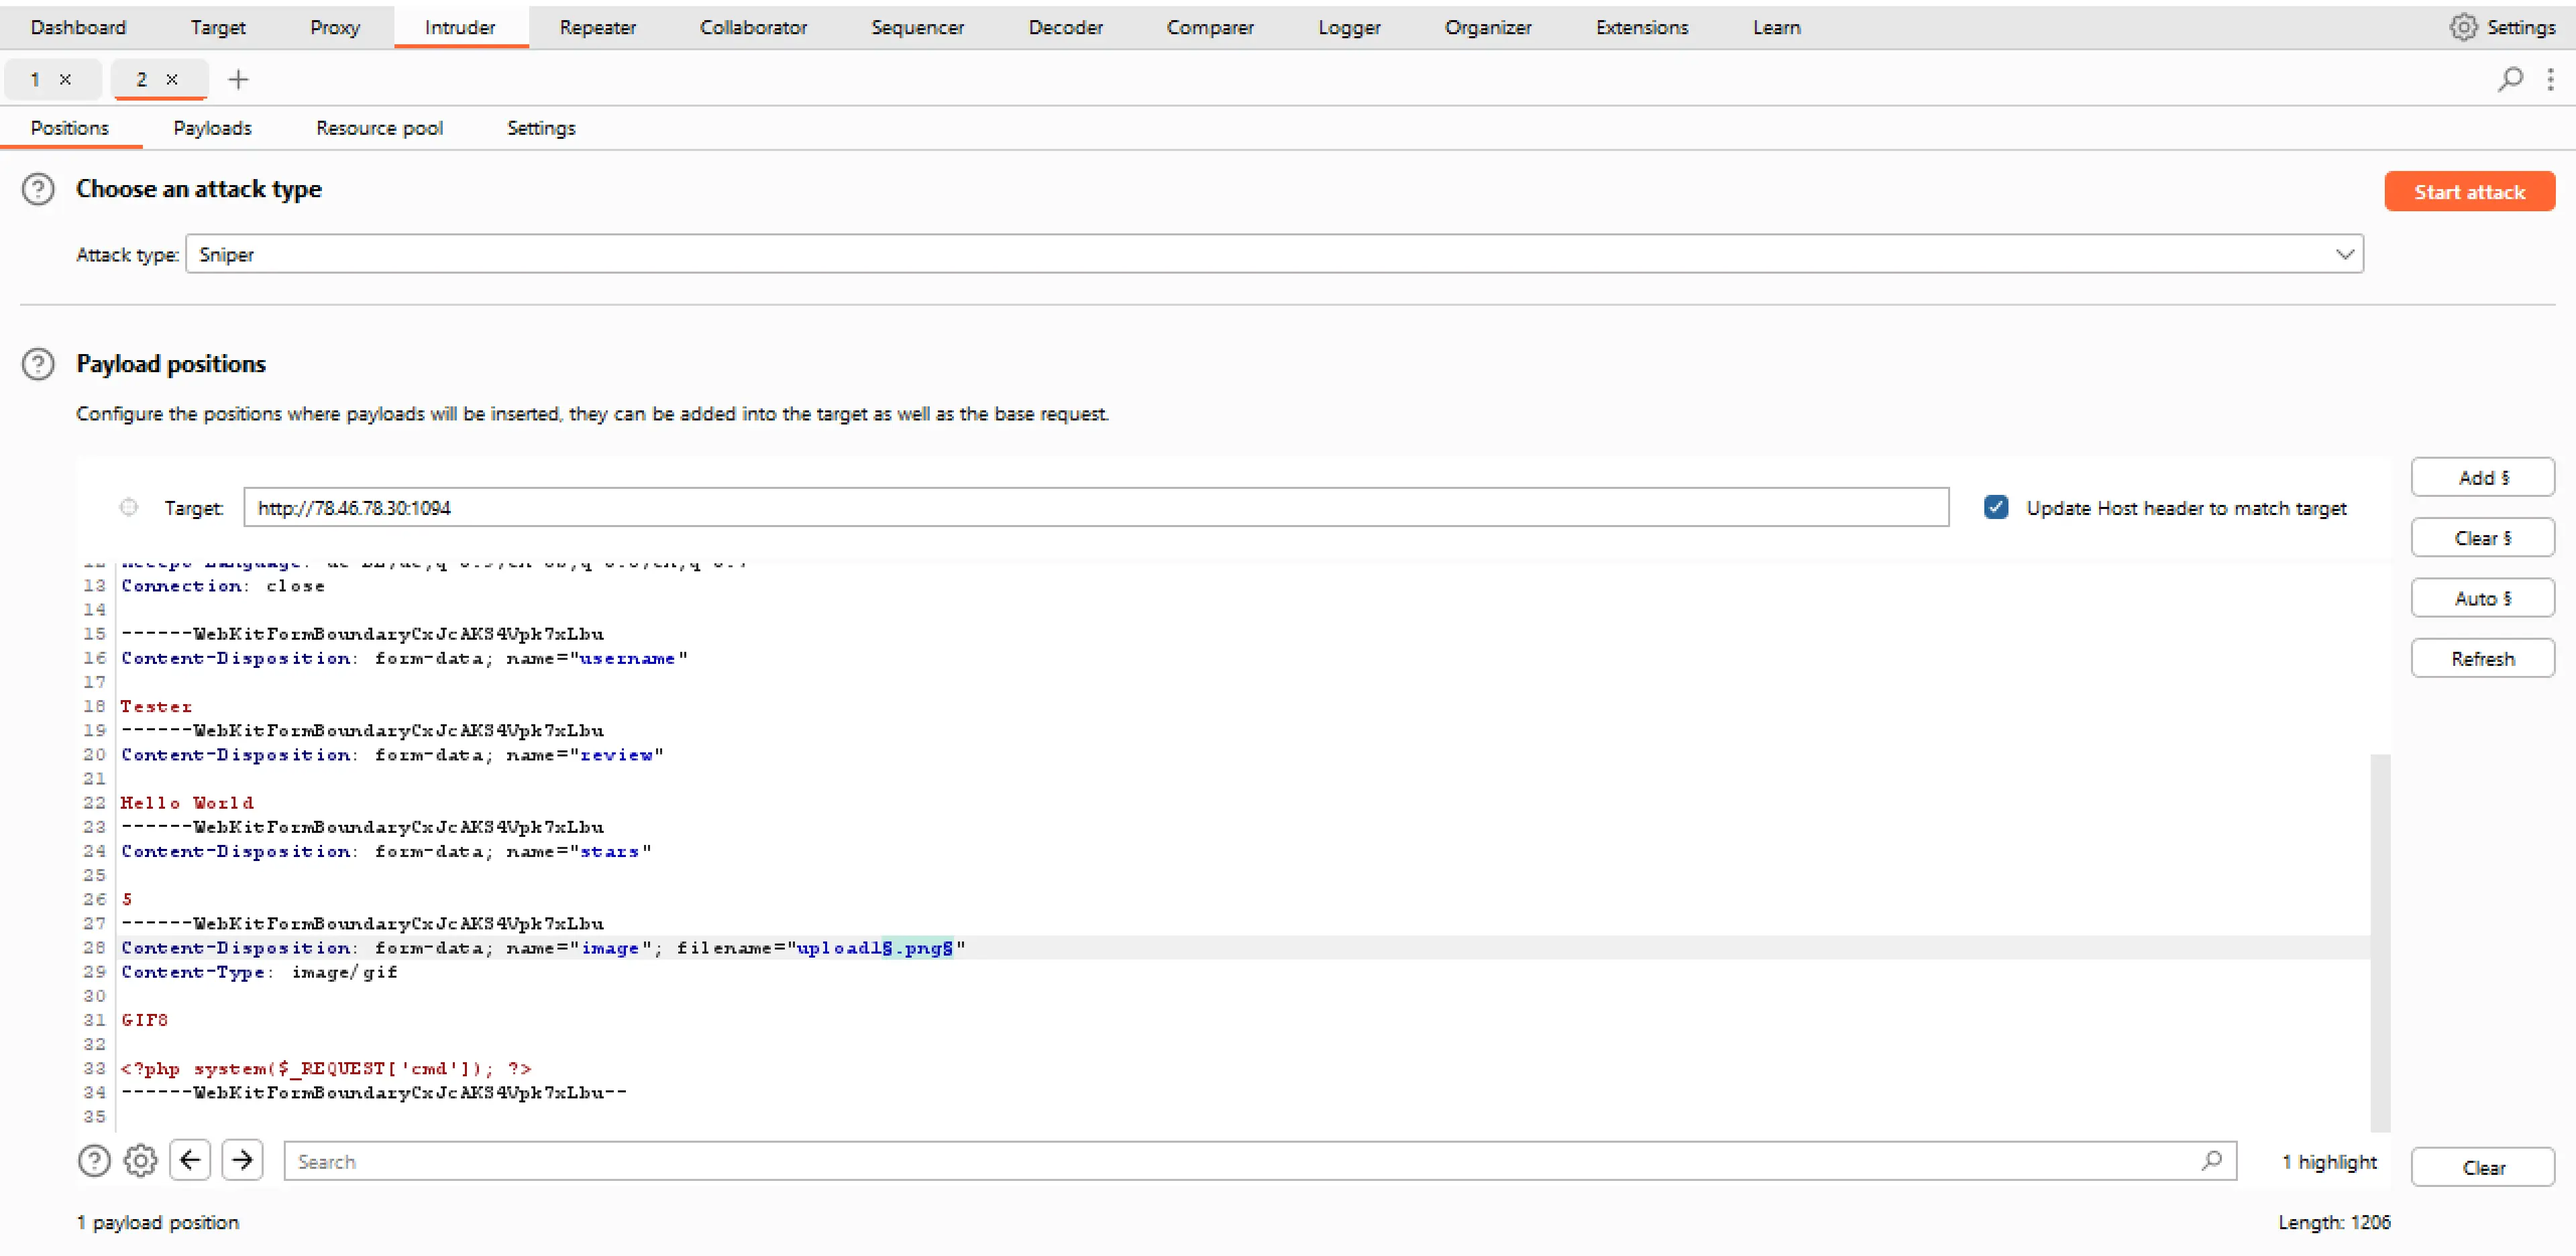Close Intruder tab 1
The image size is (2576, 1256).
pyautogui.click(x=65, y=79)
